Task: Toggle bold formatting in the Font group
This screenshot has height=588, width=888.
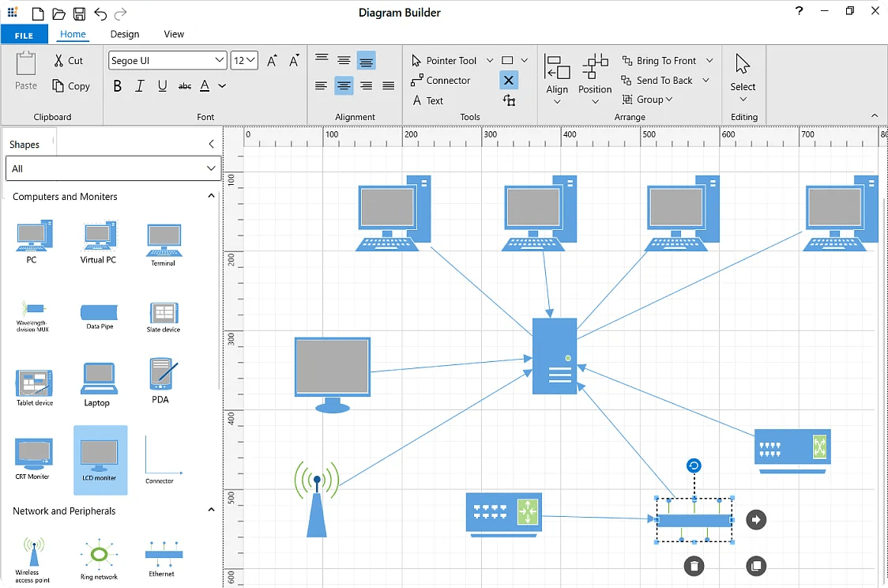Action: (117, 86)
